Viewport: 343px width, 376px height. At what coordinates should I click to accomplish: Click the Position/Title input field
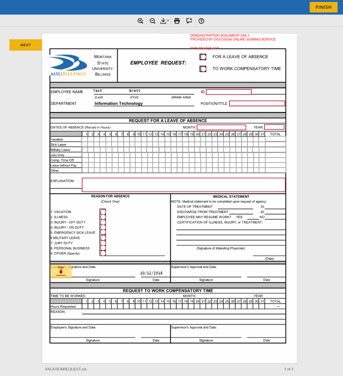coord(257,103)
